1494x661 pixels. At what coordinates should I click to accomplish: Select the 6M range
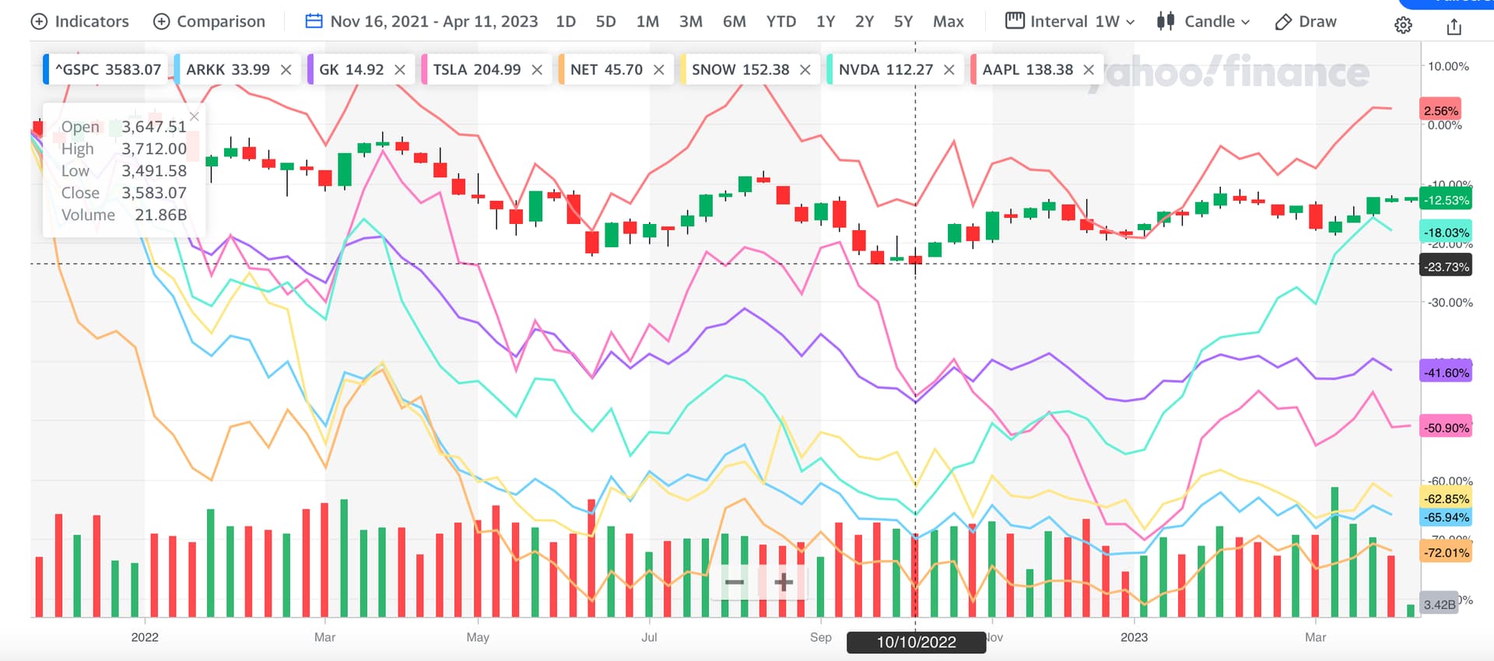click(735, 22)
